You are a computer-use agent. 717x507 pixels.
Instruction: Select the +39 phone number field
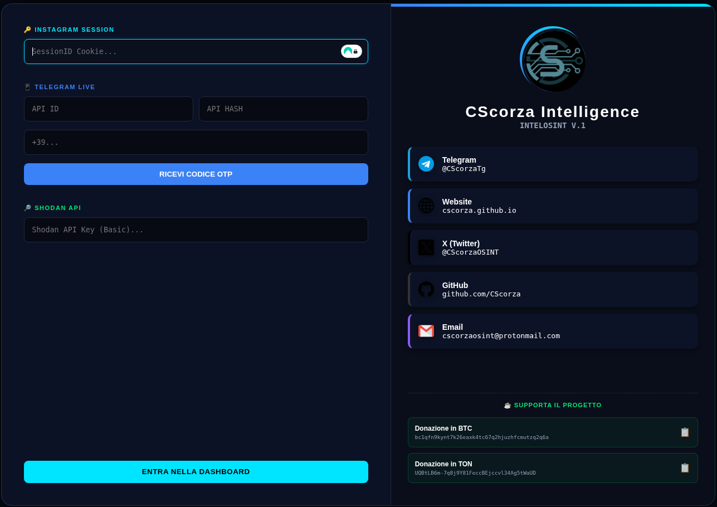click(196, 142)
